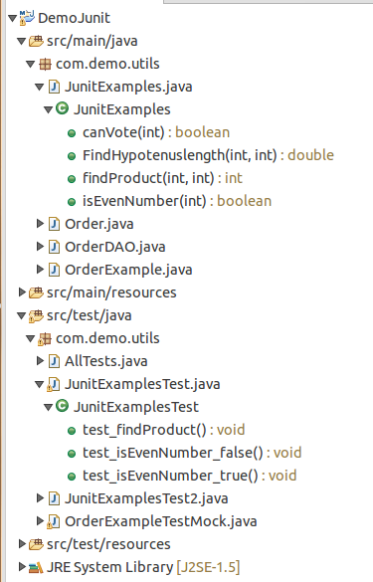This screenshot has height=582, width=373.
Task: Collapse the JunitExamples class arrow
Action: click(x=49, y=109)
